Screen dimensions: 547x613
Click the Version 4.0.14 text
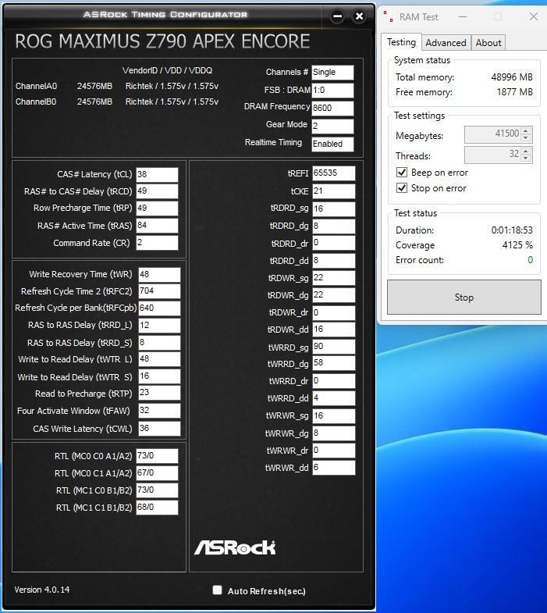pos(42,590)
